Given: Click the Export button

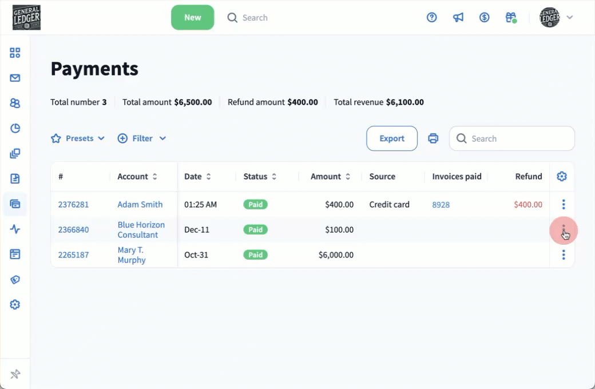Looking at the screenshot, I should point(392,138).
